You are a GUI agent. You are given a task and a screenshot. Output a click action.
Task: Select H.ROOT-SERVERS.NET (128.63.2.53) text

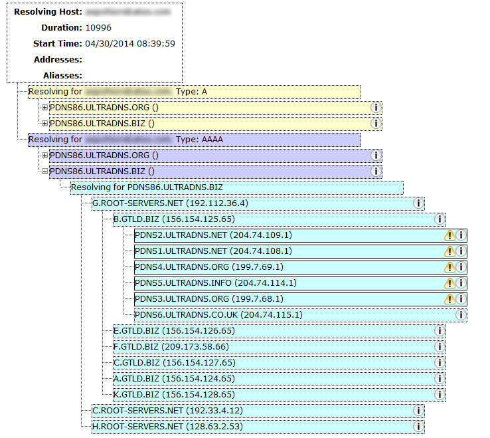[x=167, y=427]
